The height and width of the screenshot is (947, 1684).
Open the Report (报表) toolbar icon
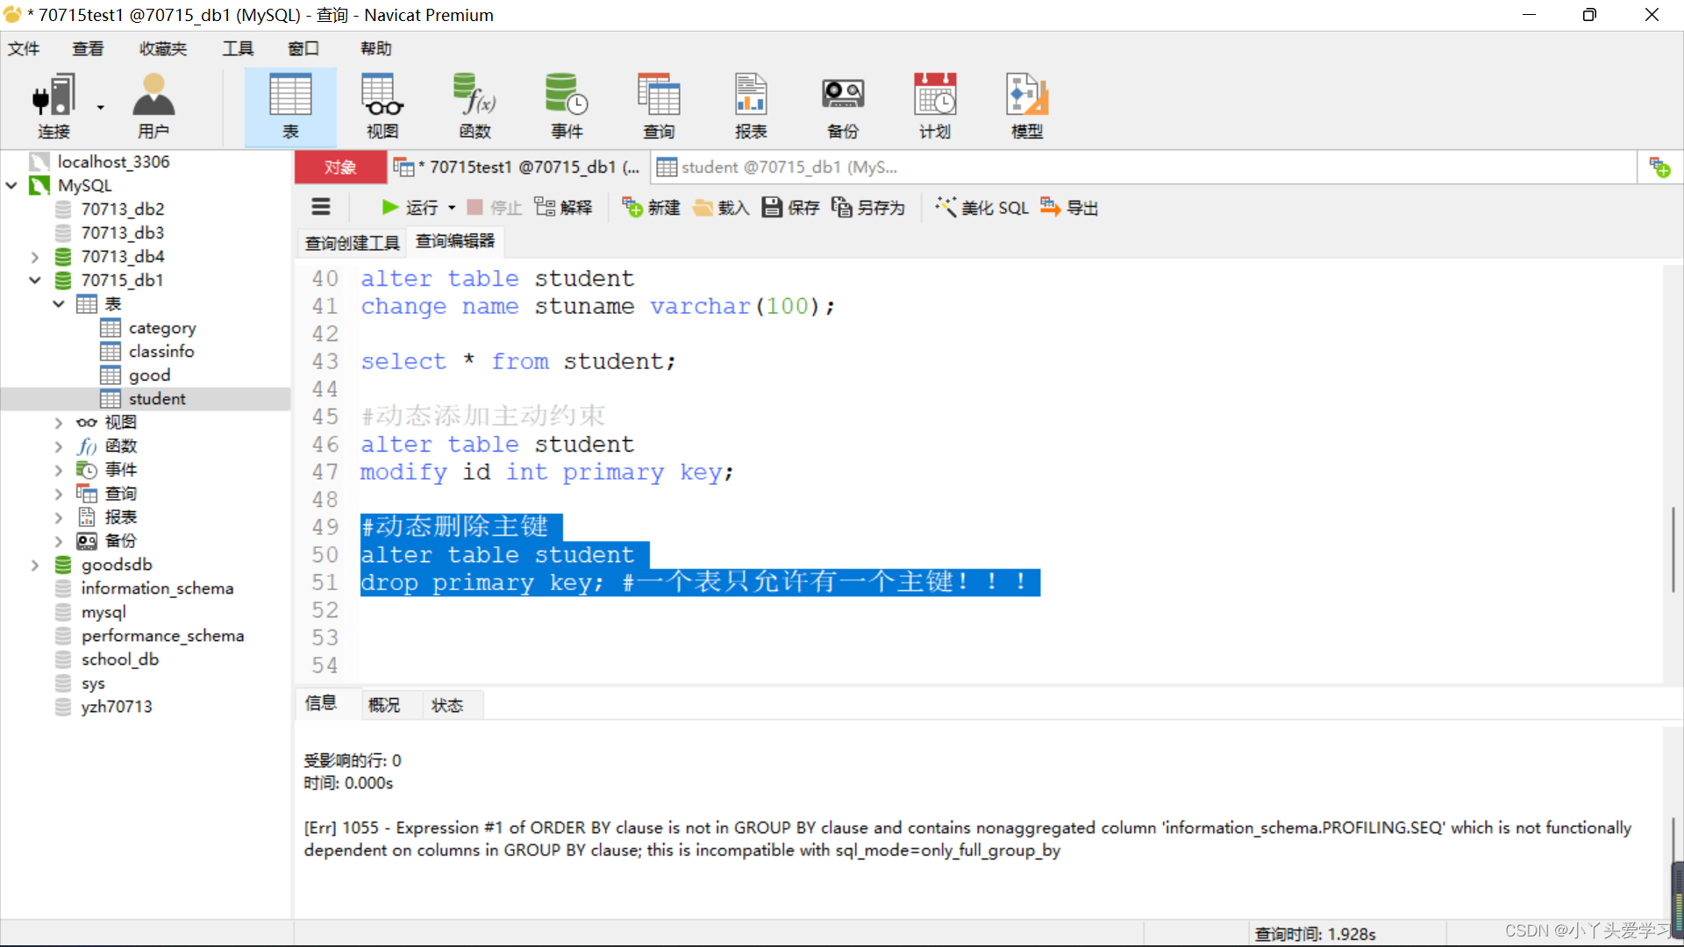(x=751, y=106)
